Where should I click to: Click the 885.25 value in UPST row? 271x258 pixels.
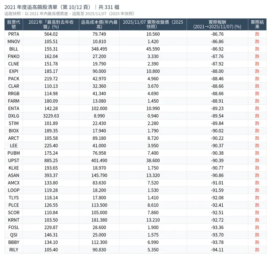pos(51,160)
